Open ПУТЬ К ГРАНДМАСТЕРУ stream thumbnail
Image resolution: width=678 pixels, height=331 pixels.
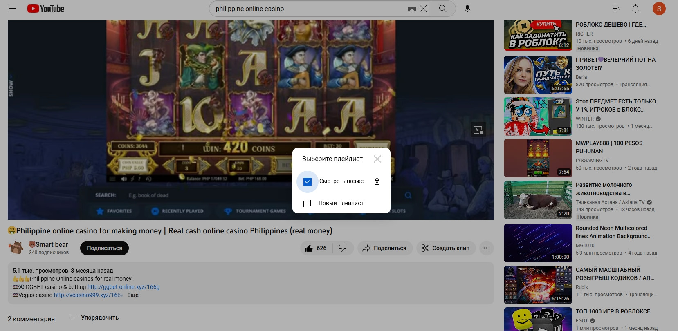coord(538,75)
